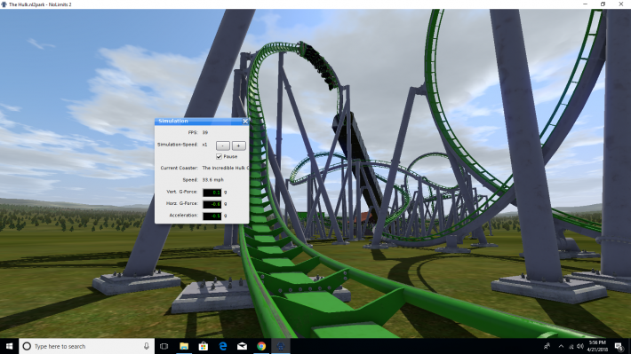This screenshot has height=354, width=631.
Task: Open the Mail app from the taskbar
Action: (242, 346)
